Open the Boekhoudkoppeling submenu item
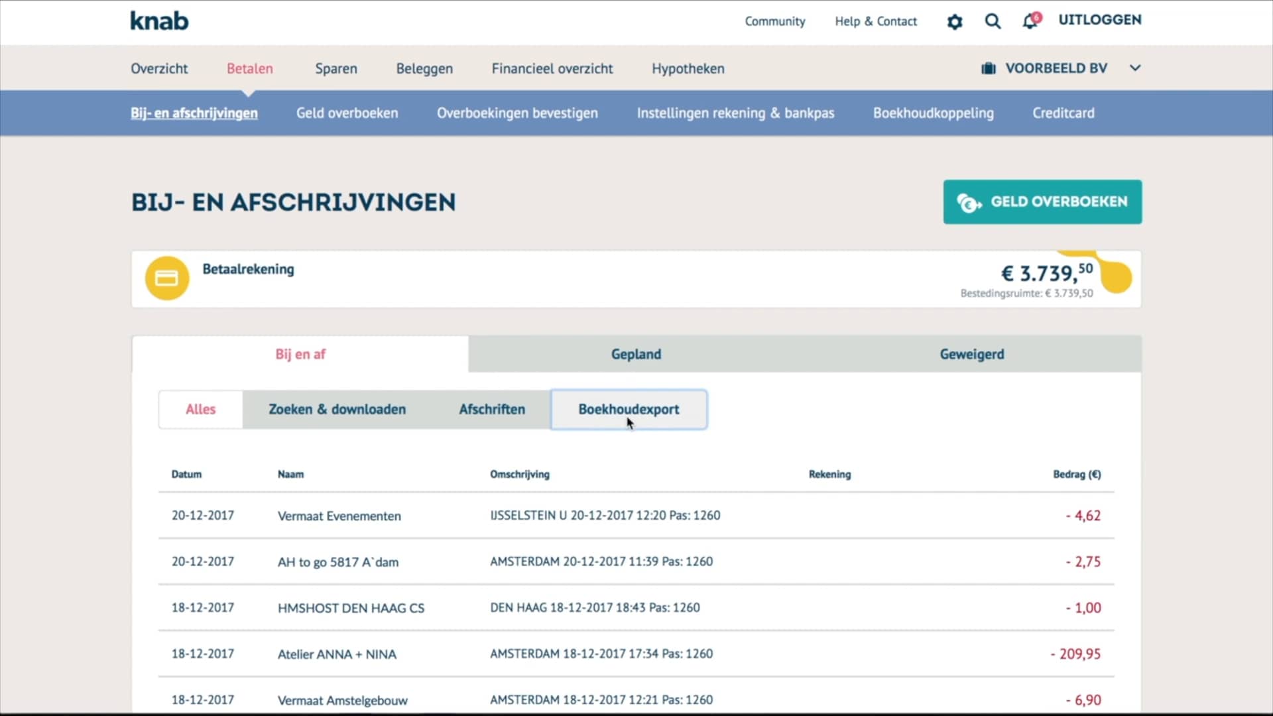 click(933, 113)
